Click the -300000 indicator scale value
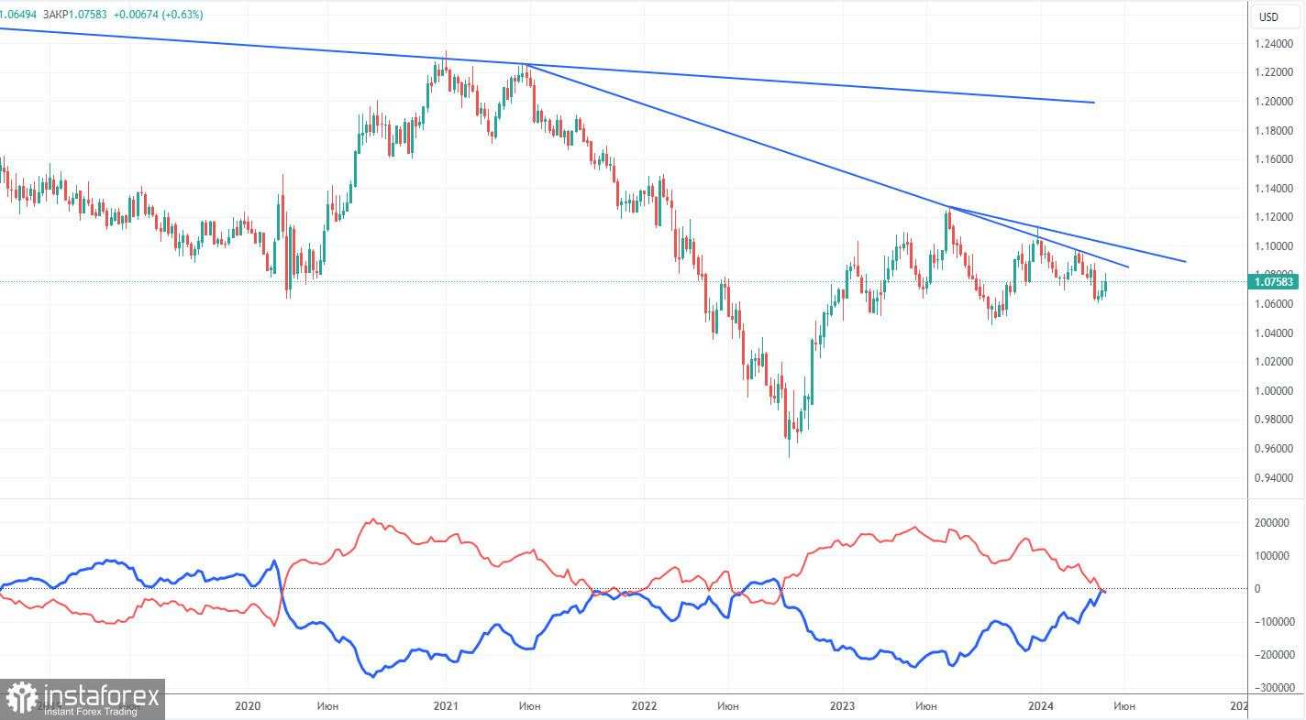Viewport: 1306px width, 720px height. point(1275,688)
